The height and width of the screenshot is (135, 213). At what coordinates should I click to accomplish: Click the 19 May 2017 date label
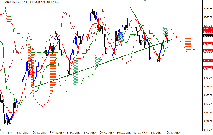click(x=124, y=133)
